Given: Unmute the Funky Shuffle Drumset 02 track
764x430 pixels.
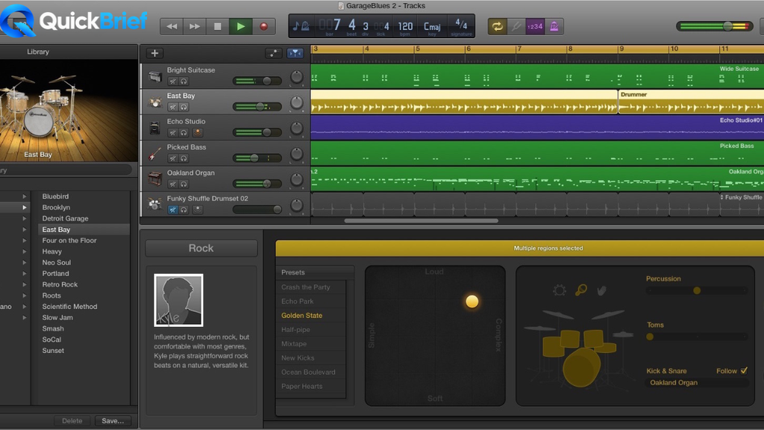Looking at the screenshot, I should 172,210.
